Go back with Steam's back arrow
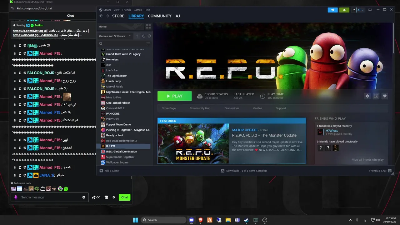The image size is (400, 225). (101, 16)
